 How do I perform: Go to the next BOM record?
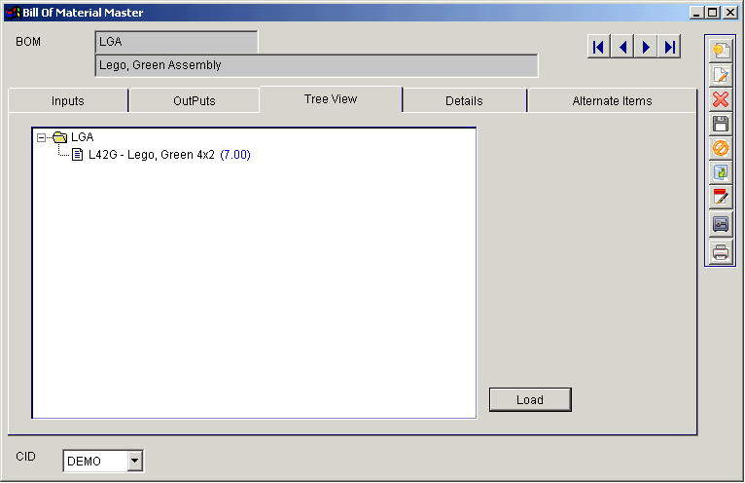(x=646, y=47)
